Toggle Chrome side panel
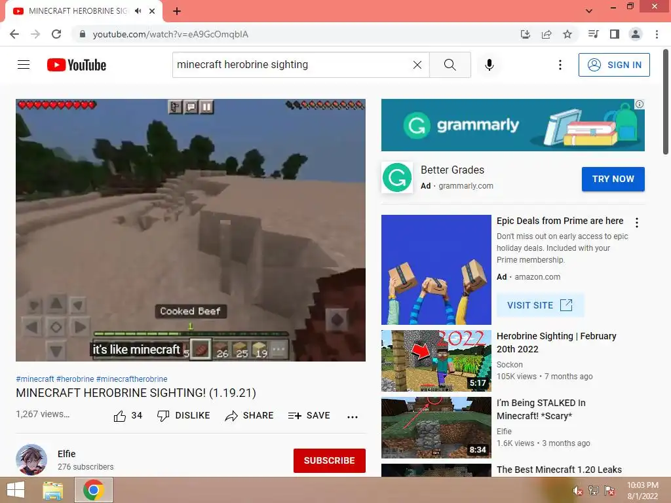 click(x=615, y=34)
